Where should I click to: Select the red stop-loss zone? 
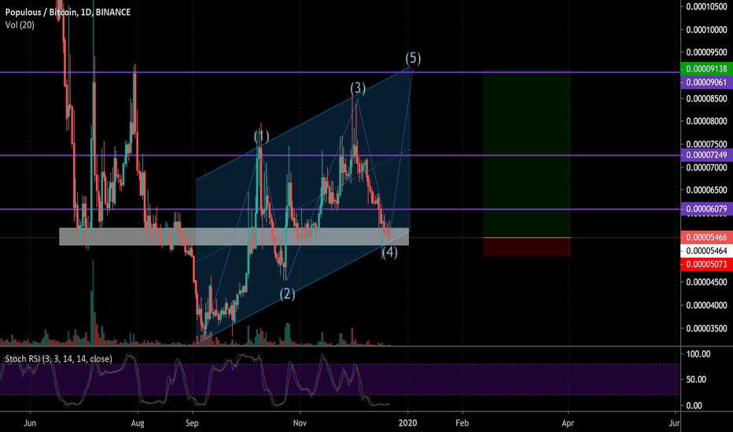click(x=527, y=247)
